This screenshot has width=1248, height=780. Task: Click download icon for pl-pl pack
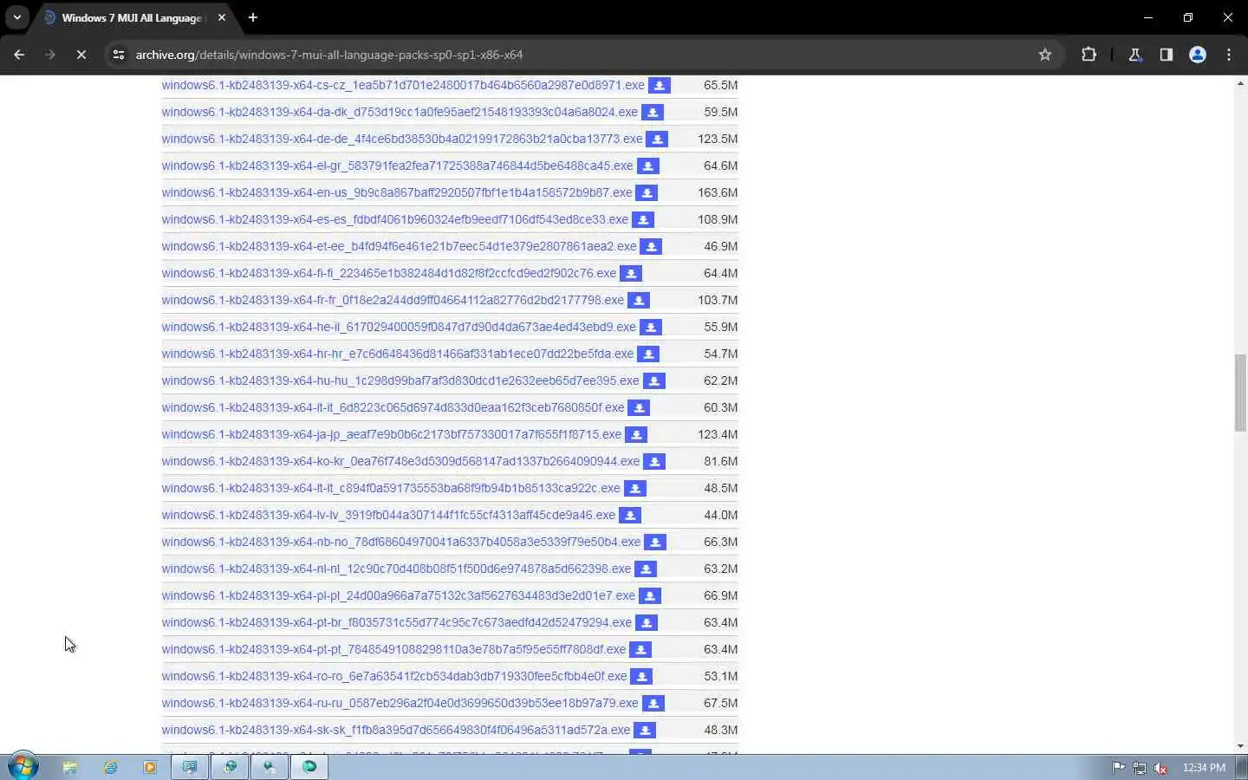point(650,596)
